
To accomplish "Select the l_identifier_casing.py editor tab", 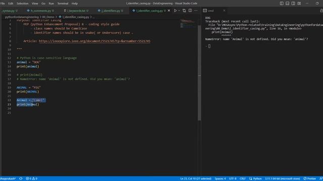I will (149, 11).
